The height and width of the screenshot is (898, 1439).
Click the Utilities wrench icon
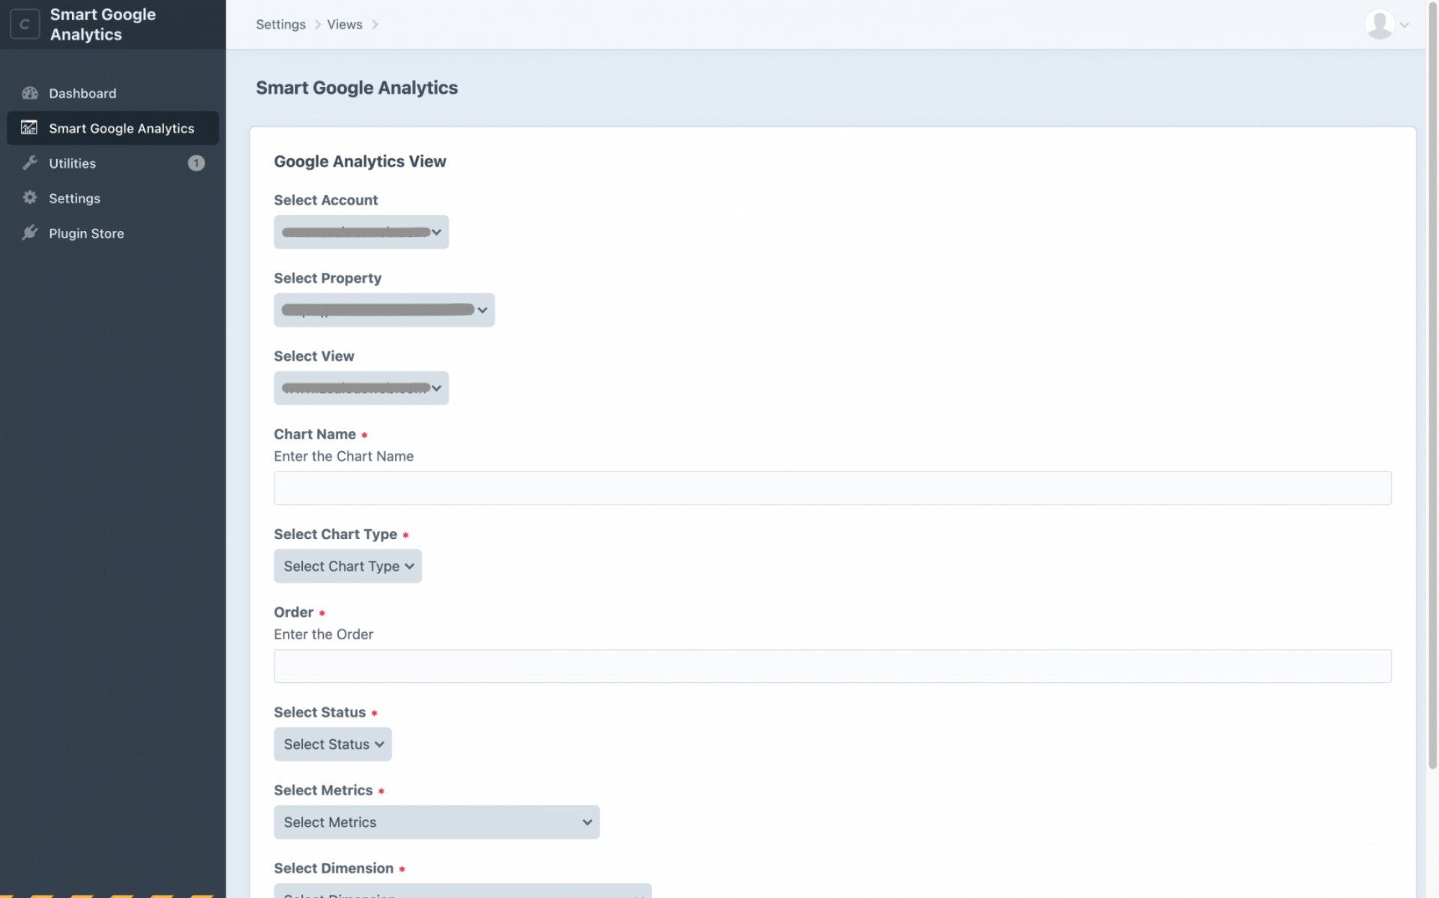[30, 163]
